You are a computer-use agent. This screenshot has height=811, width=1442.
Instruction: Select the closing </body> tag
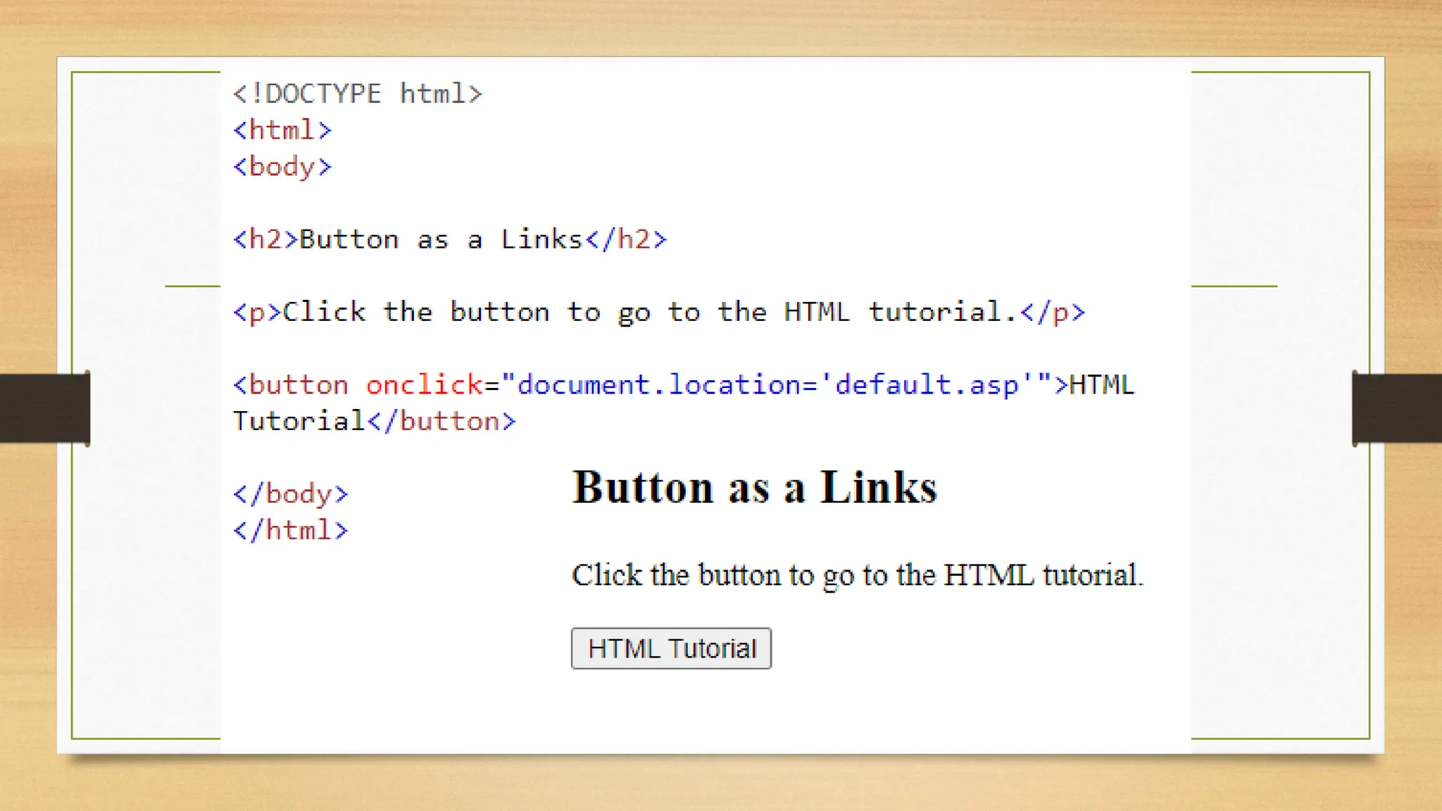(291, 494)
